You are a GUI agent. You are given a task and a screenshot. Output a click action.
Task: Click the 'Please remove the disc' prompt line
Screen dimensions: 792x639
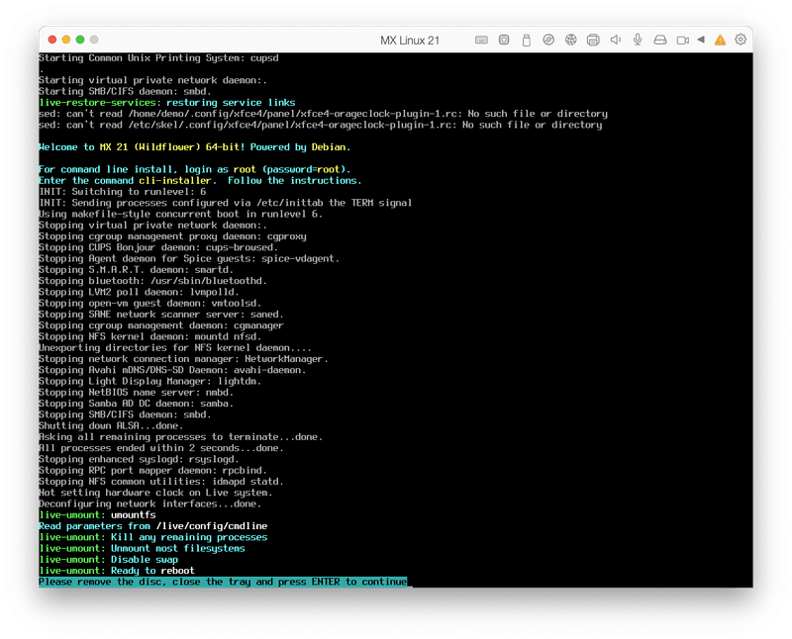click(x=223, y=582)
